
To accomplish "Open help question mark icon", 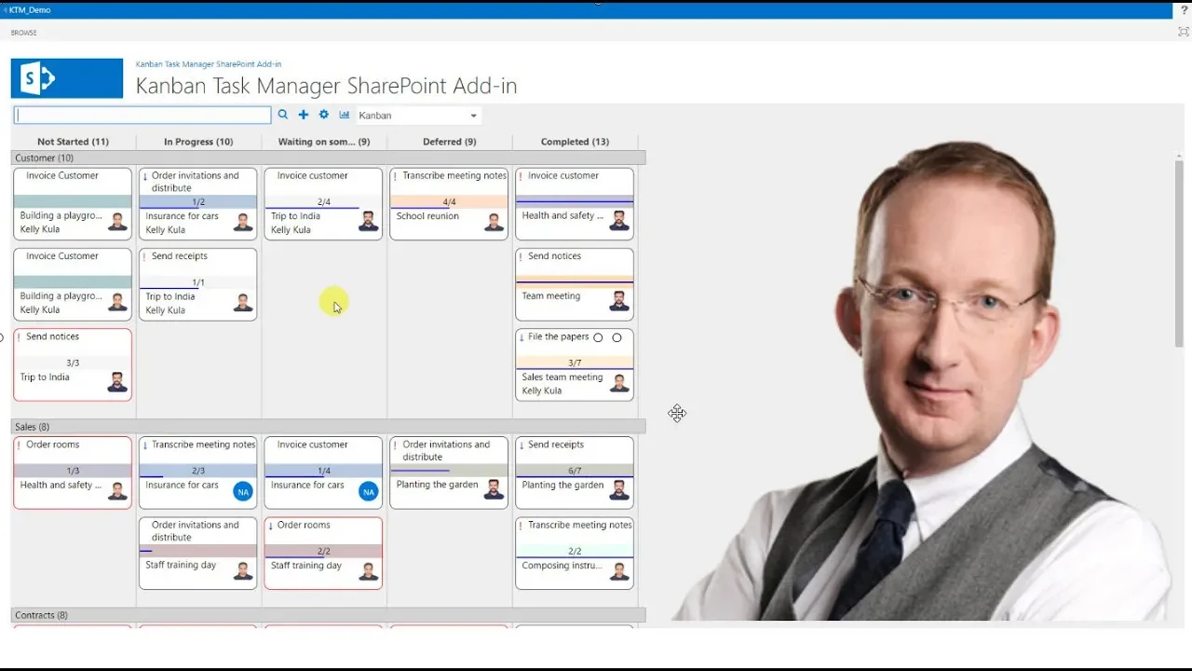I will coord(1185,10).
